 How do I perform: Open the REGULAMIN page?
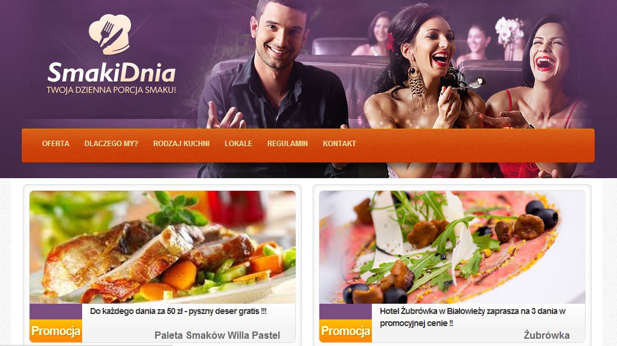click(x=287, y=144)
